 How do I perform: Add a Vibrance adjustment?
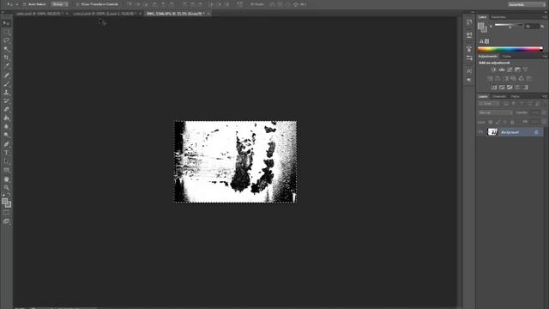525,70
